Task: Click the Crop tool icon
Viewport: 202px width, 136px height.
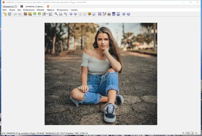Action: (x=25, y=14)
